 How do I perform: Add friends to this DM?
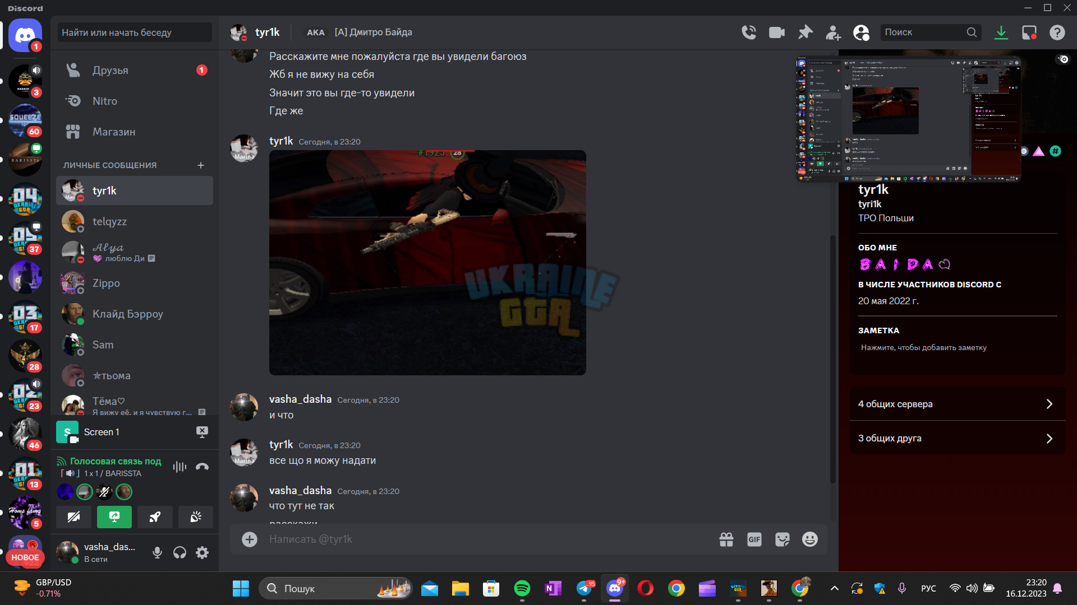[x=833, y=32]
